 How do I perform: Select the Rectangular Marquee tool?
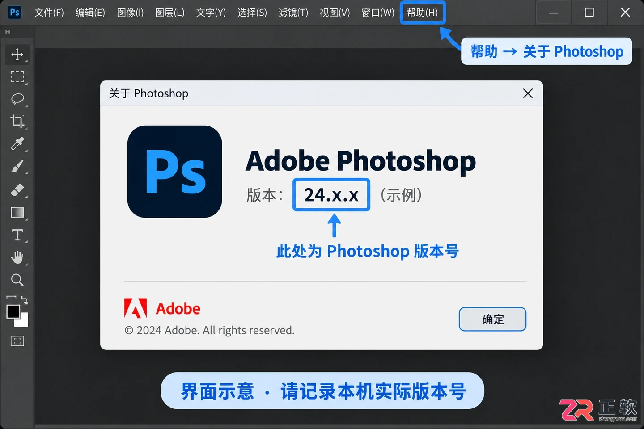pyautogui.click(x=17, y=77)
